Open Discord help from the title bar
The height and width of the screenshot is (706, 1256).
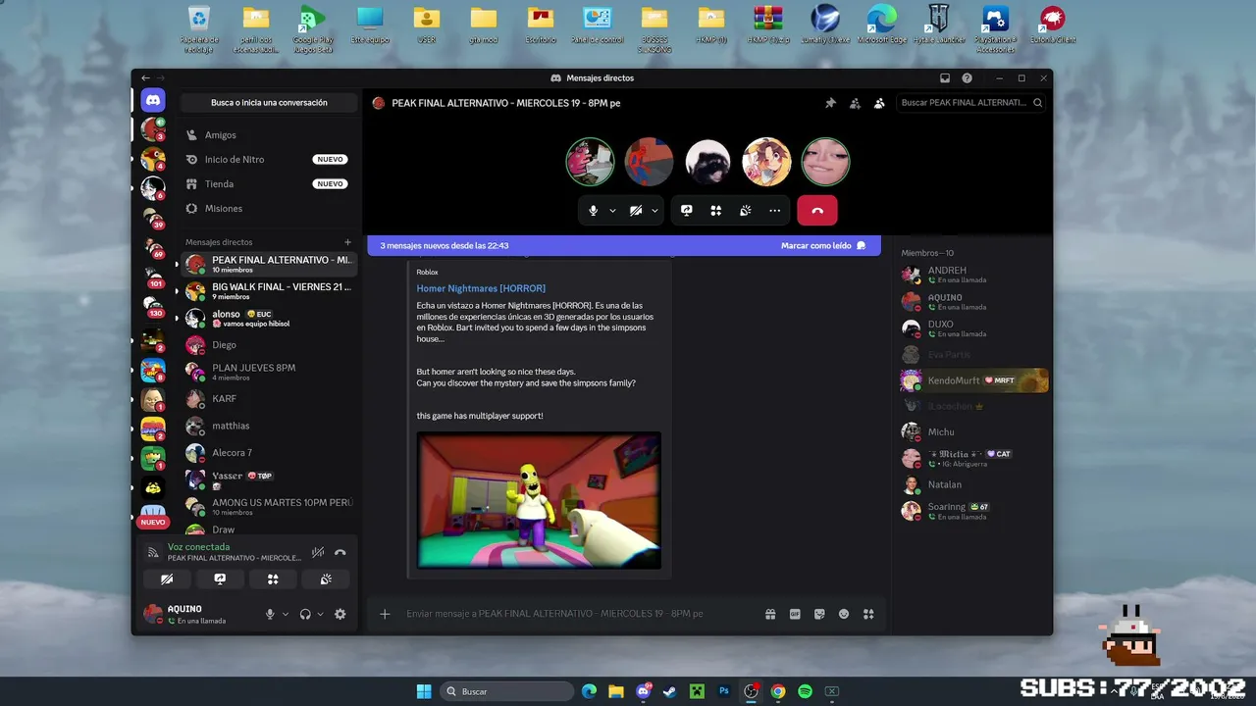tap(968, 78)
